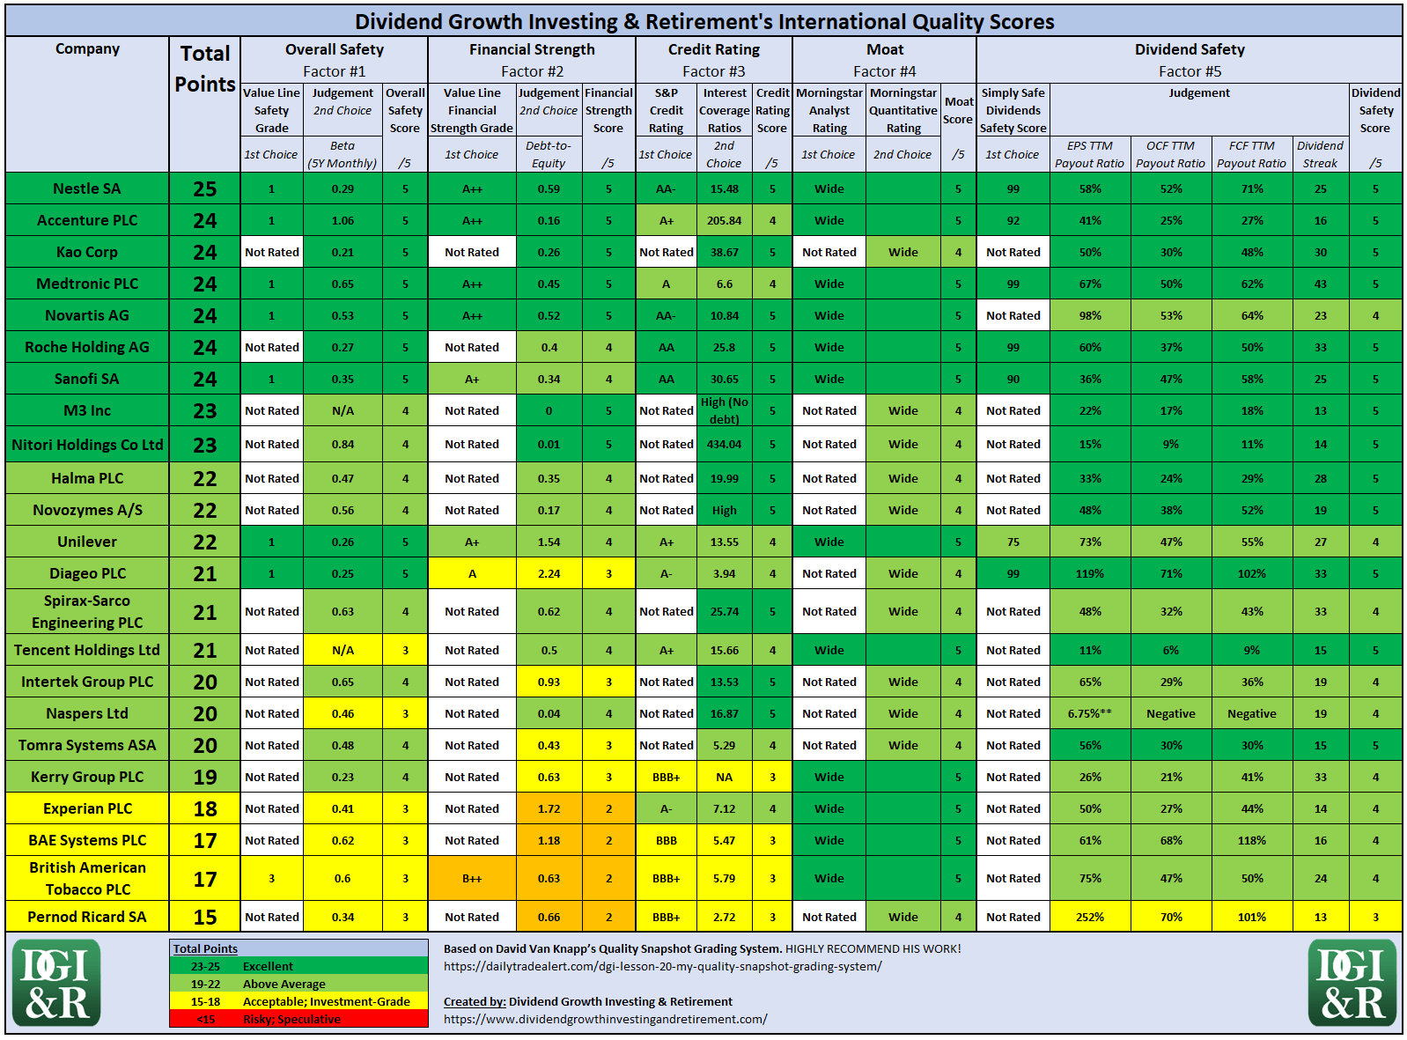Select the 'Kerry Group PLC' cell
The image size is (1407, 1040).
pos(87,777)
